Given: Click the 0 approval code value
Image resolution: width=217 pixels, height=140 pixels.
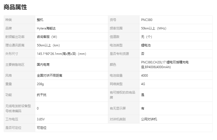Looking at the screenshot, I should [38, 108].
